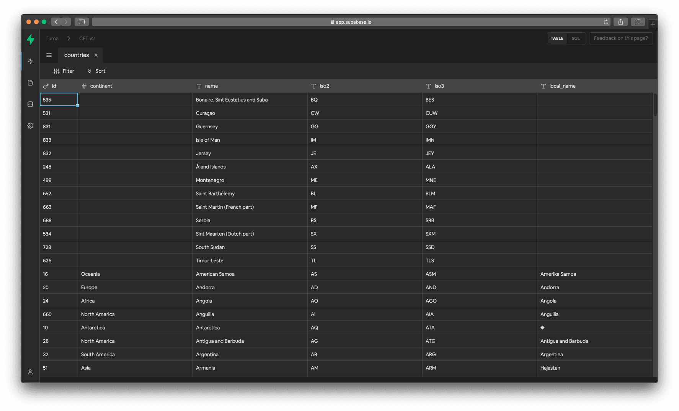The image size is (679, 411).
Task: Open the database sidebar icon
Action: tap(30, 104)
